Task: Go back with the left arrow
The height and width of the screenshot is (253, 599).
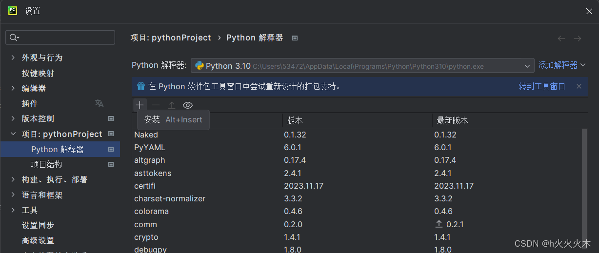Action: click(561, 38)
